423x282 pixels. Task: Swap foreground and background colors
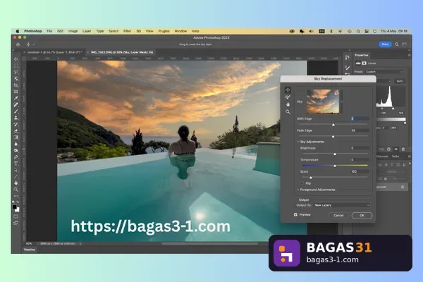point(18,202)
